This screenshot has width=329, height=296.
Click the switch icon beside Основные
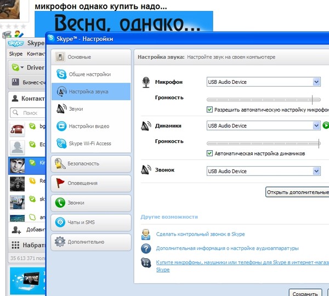60,57
